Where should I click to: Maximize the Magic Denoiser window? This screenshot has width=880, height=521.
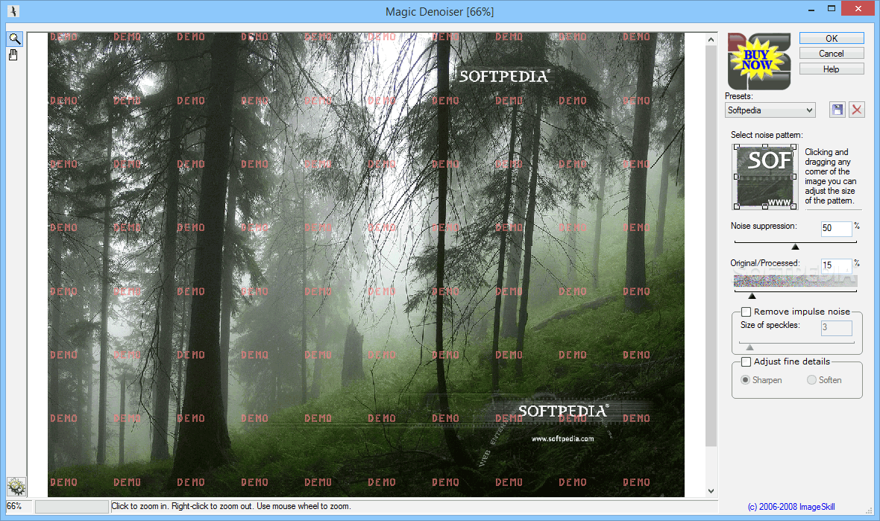tap(832, 8)
